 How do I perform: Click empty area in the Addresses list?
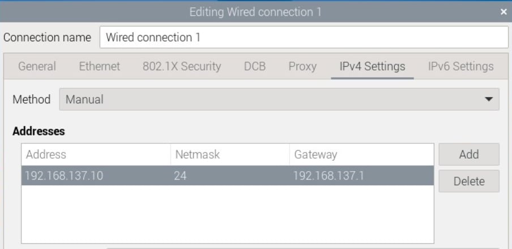[228, 214]
